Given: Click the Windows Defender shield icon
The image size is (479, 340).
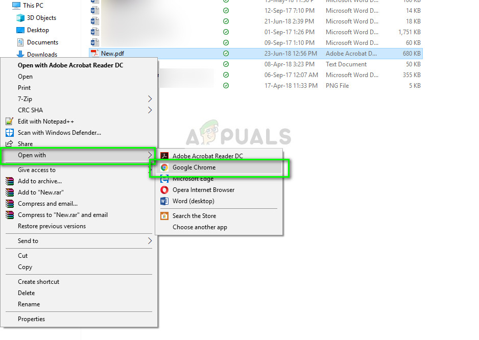Looking at the screenshot, I should (10, 133).
